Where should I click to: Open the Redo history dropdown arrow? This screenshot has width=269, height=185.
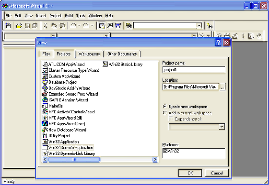coord(92,26)
